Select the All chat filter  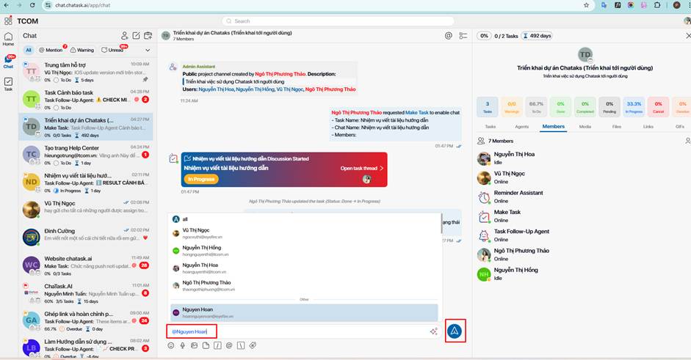[x=29, y=50]
